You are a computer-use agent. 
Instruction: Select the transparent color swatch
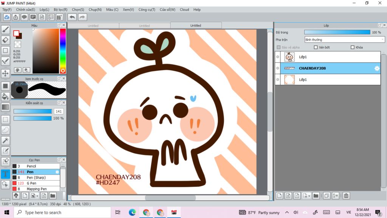click(17, 45)
